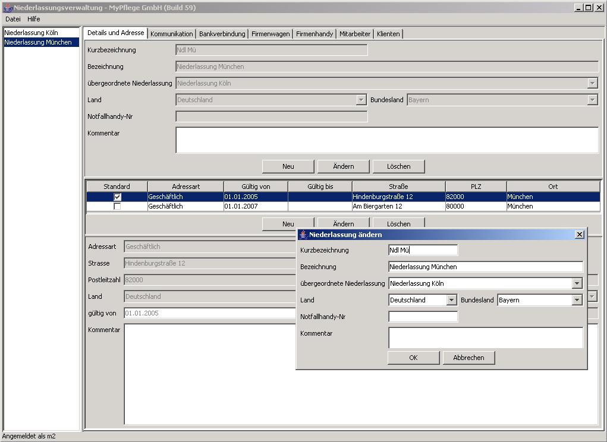Click OK in the Niederlassung ändern dialog
Image resolution: width=607 pixels, height=442 pixels.
click(x=413, y=358)
